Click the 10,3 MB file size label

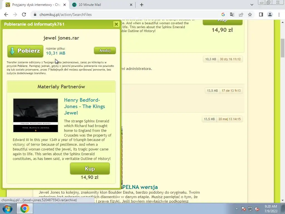click(x=210, y=59)
